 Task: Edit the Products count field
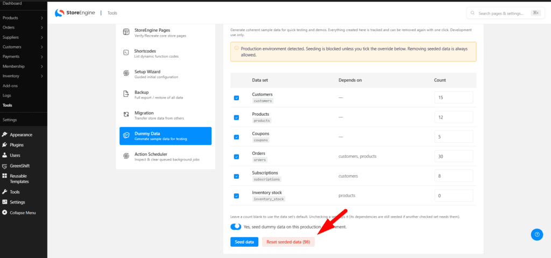point(454,117)
